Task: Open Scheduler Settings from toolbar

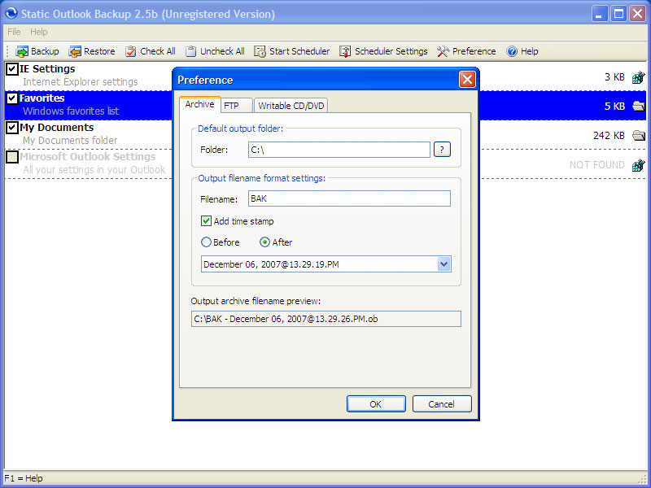Action: pos(383,51)
